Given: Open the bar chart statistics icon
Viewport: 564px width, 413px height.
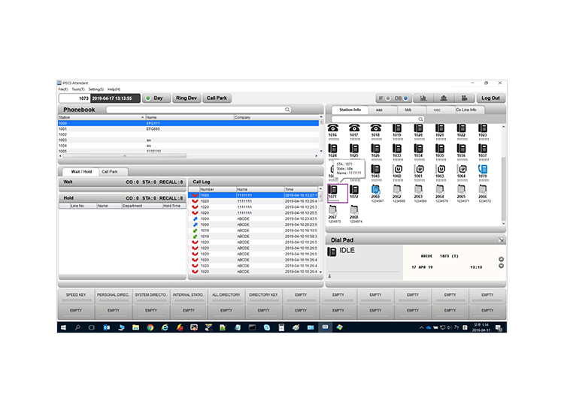Looking at the screenshot, I should [423, 98].
